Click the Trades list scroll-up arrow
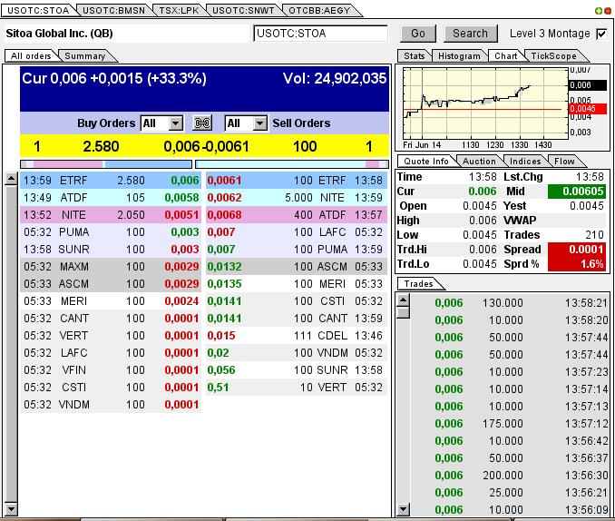Screen dimensions: 615x521 coord(404,299)
